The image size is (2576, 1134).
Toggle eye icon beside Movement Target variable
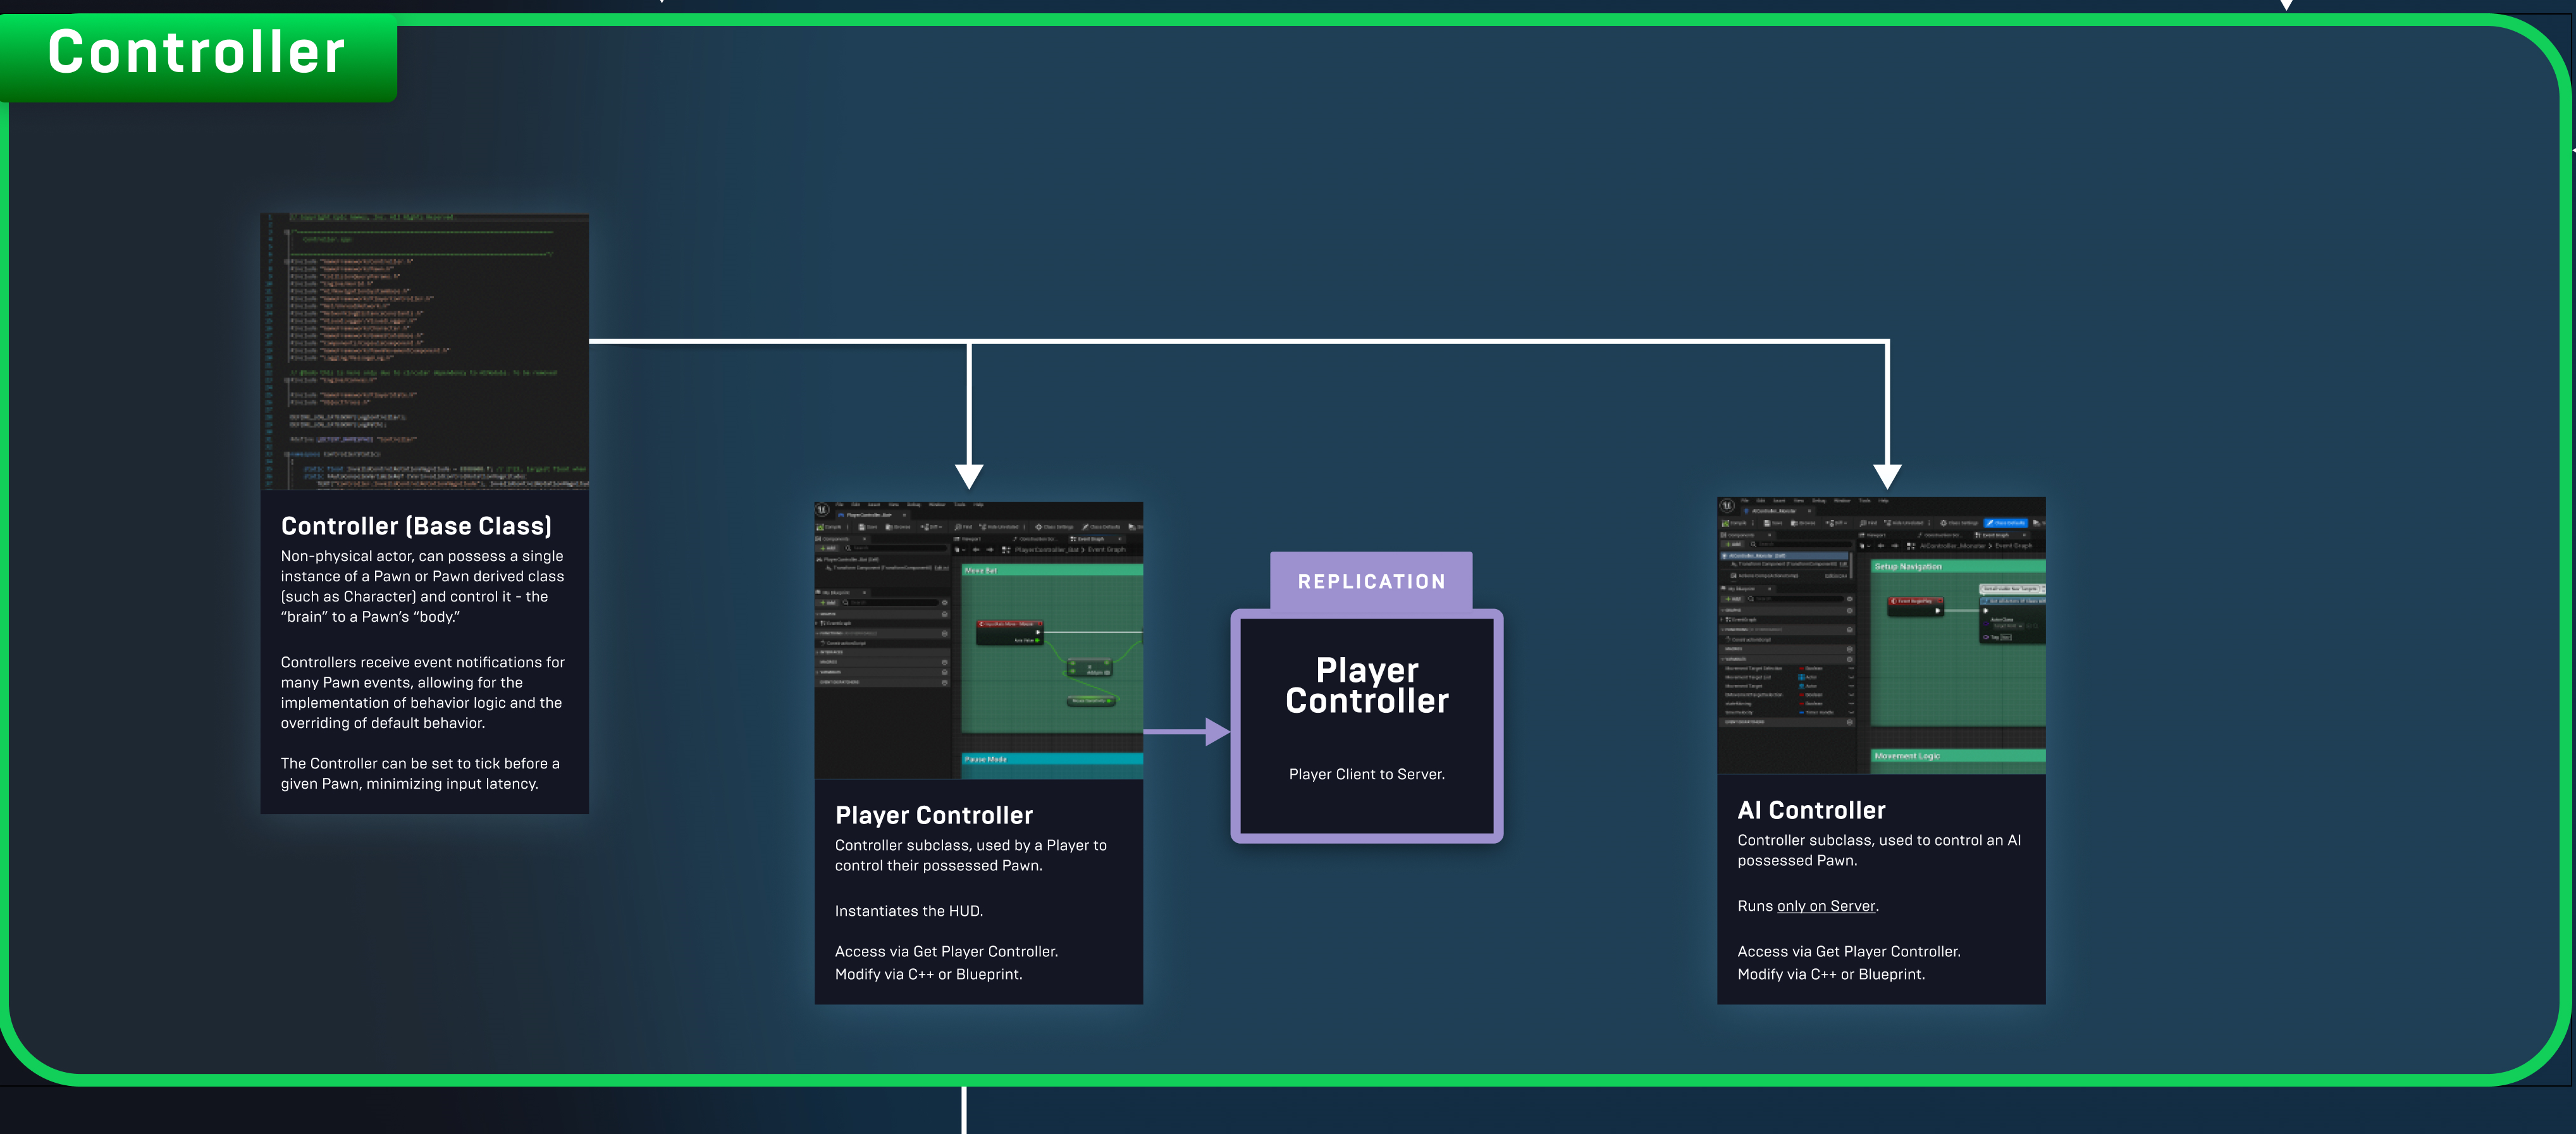point(1851,686)
